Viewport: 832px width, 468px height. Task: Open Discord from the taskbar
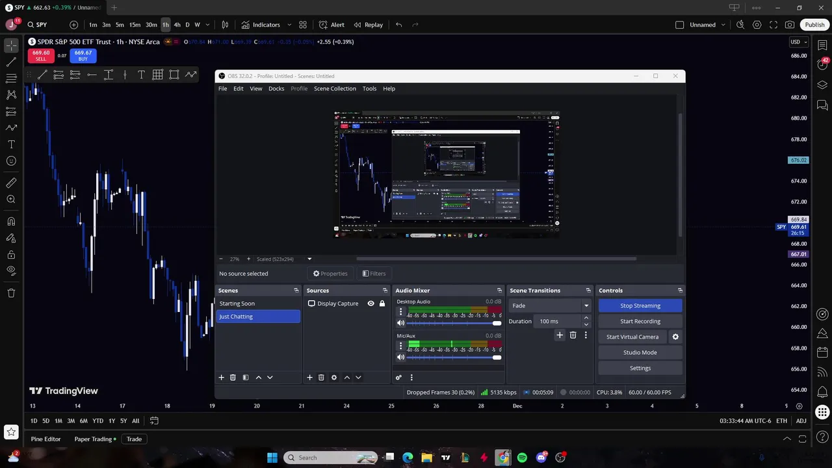pyautogui.click(x=541, y=458)
